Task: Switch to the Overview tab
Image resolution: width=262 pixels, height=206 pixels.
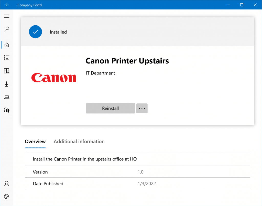Action: [35, 142]
